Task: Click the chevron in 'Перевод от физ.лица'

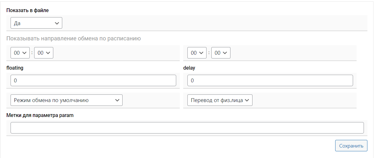Action: tap(247, 100)
